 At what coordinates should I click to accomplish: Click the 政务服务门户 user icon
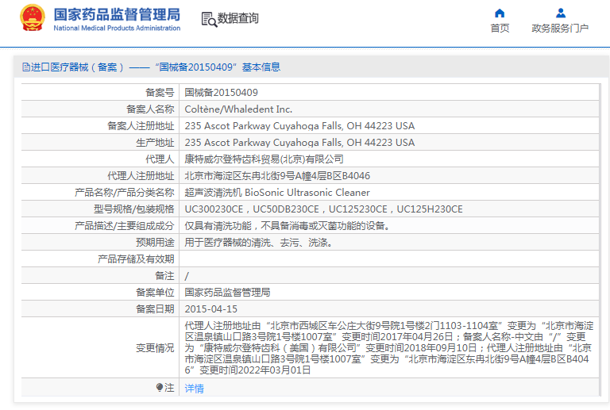pyautogui.click(x=560, y=13)
